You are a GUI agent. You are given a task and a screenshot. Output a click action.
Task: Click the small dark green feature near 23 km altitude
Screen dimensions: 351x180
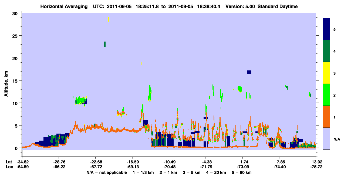pos(105,44)
